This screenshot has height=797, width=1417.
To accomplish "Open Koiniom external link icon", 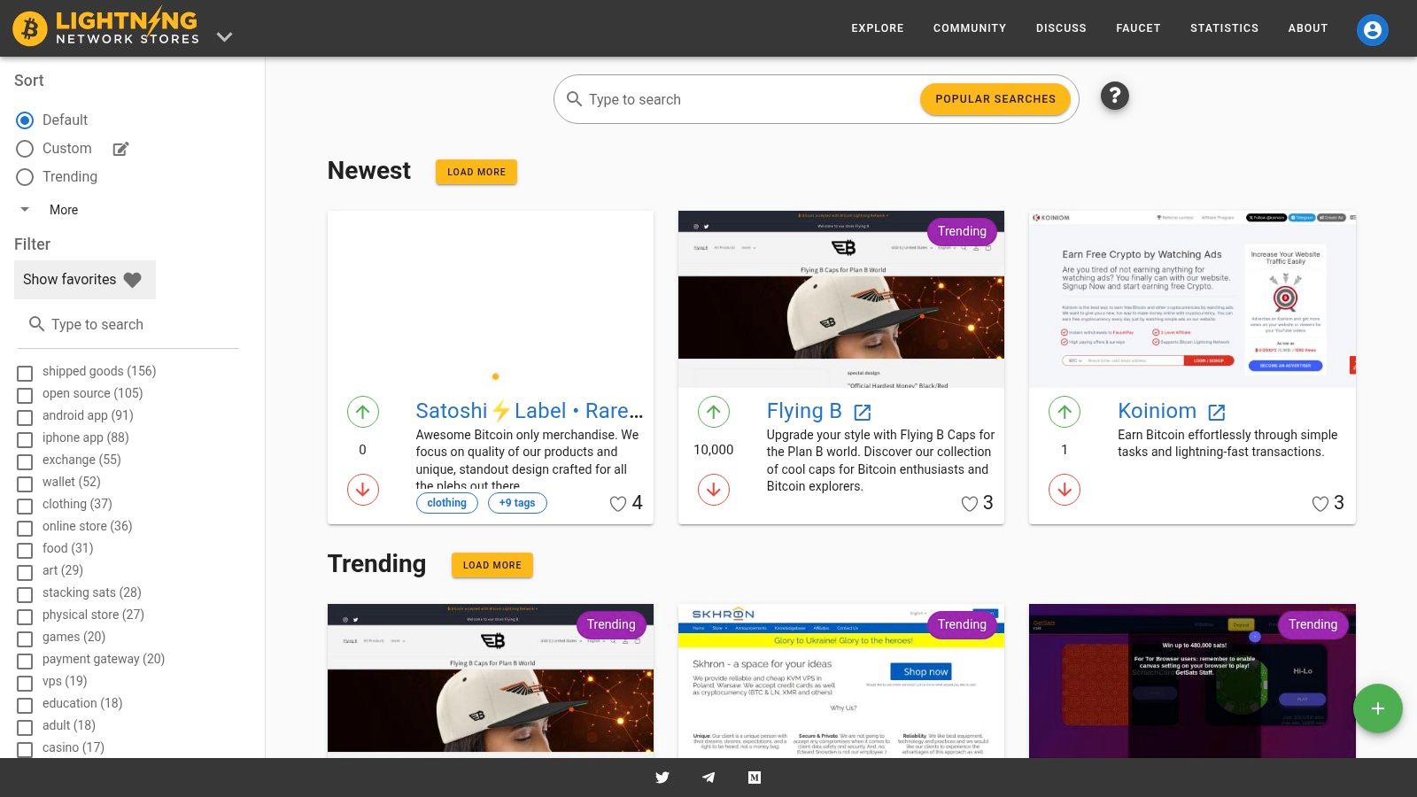I will [1217, 412].
